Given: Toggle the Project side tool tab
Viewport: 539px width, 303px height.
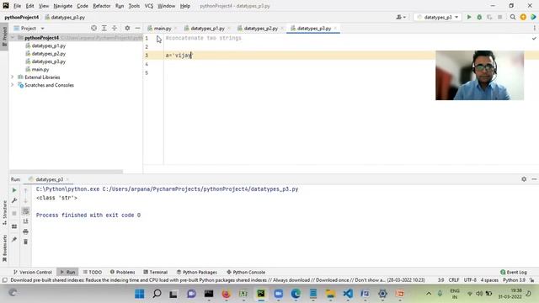Looking at the screenshot, I should (4, 37).
